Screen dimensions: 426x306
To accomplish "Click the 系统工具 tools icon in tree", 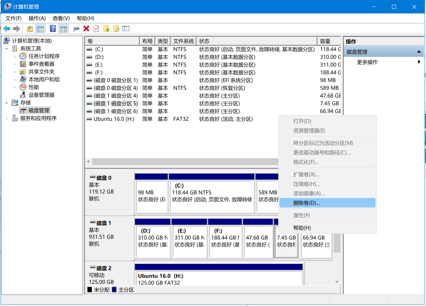I will [x=15, y=49].
